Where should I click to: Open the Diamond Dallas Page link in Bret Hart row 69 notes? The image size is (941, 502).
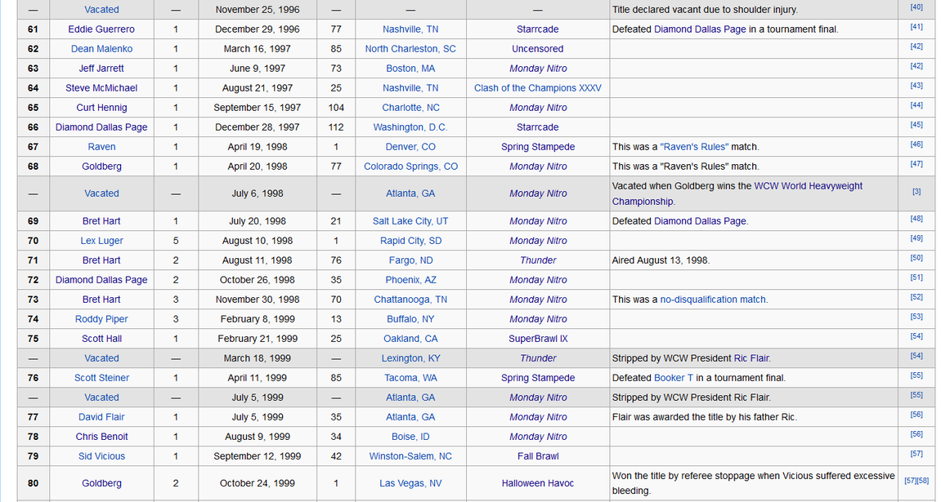pos(700,221)
